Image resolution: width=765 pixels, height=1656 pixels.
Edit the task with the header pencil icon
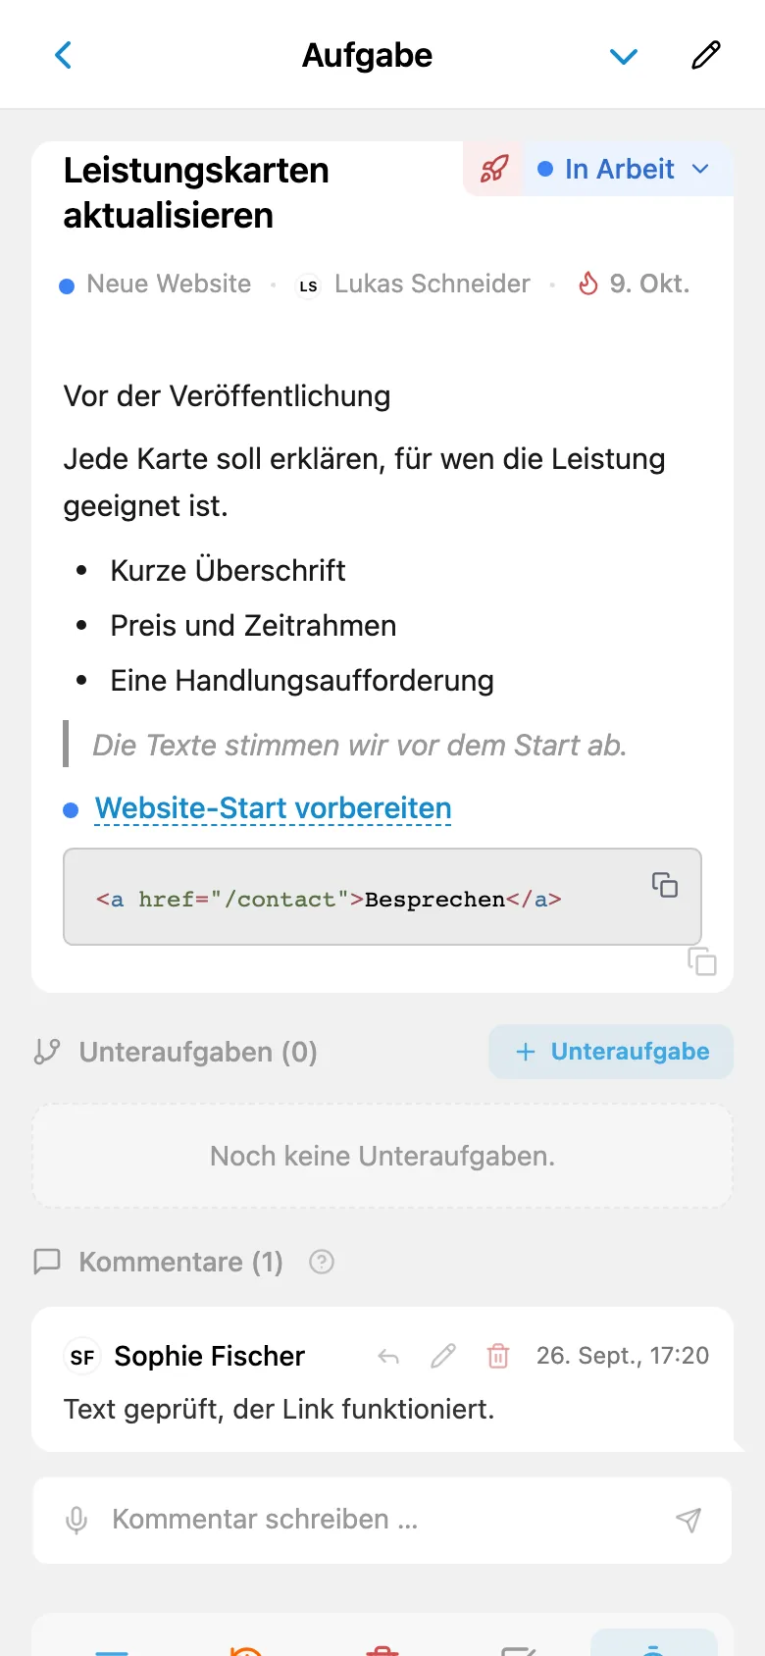point(706,55)
